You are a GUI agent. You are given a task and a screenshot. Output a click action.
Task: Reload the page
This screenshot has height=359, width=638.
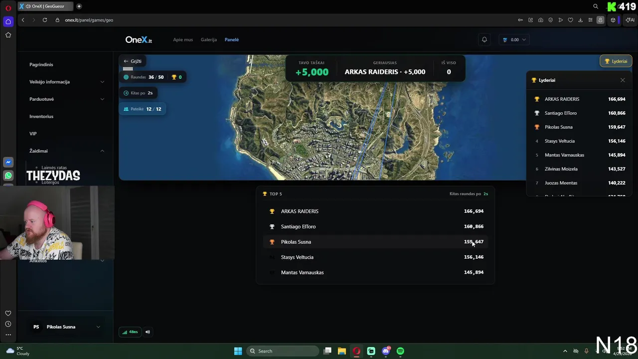click(45, 20)
